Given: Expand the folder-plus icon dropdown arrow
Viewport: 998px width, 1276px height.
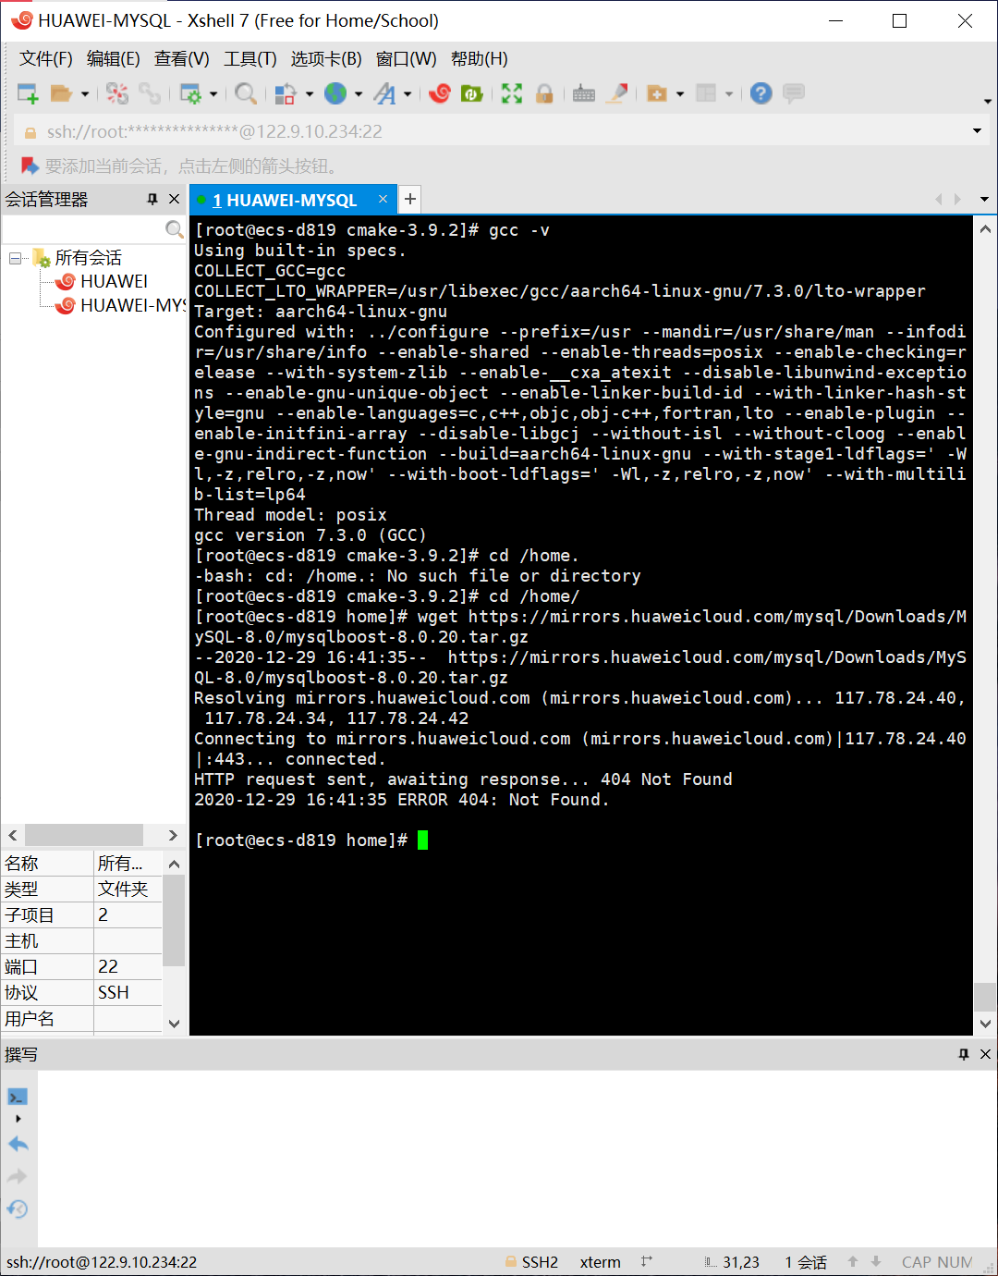Looking at the screenshot, I should coord(680,93).
